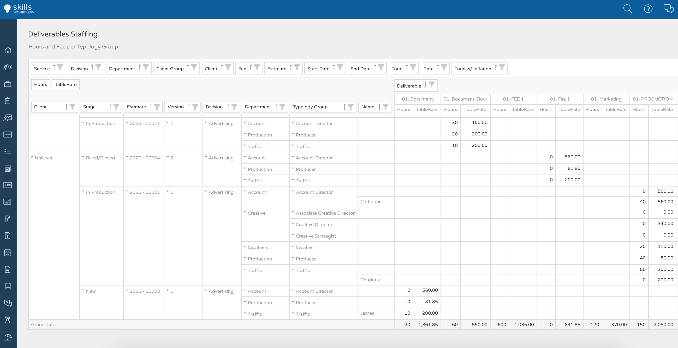Collapse estimate 2020 - 00001 group
Viewport: 678px width, 348px height.
click(x=127, y=192)
